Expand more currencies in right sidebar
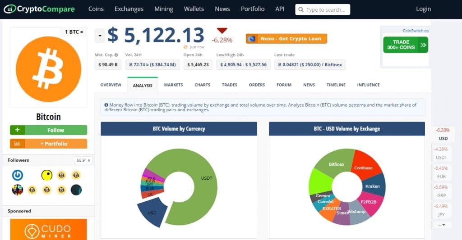This screenshot has width=462, height=240. tap(441, 225)
